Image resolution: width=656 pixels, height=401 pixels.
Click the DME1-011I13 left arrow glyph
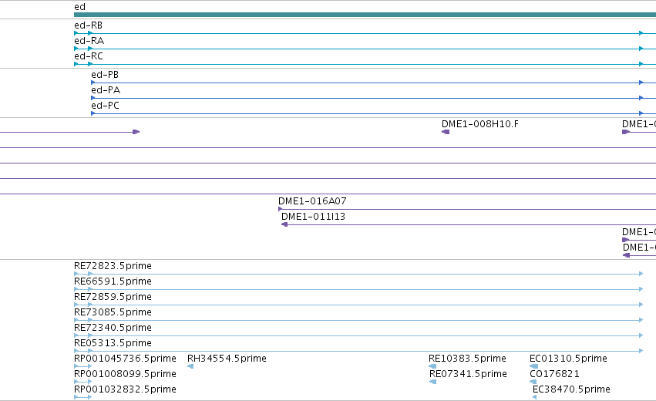[284, 224]
